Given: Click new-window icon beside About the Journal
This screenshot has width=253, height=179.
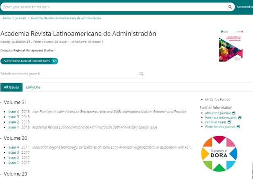Looking at the screenshot, I should [234, 113].
